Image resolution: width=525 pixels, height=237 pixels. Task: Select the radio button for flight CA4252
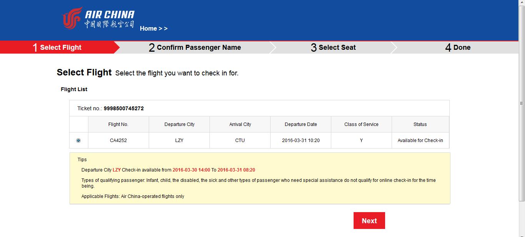(78, 141)
